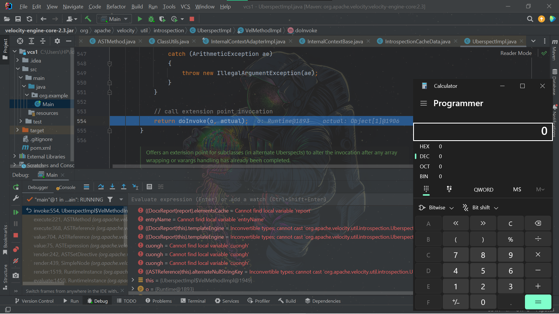Open Calculator navigation hamburger menu
The image size is (559, 314).
click(x=424, y=103)
